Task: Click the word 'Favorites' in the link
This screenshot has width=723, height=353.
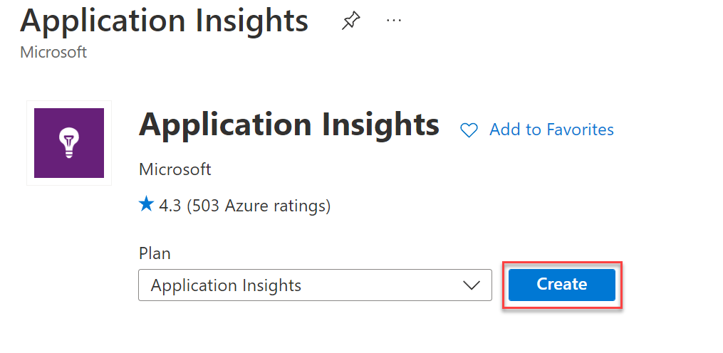Action: click(580, 130)
